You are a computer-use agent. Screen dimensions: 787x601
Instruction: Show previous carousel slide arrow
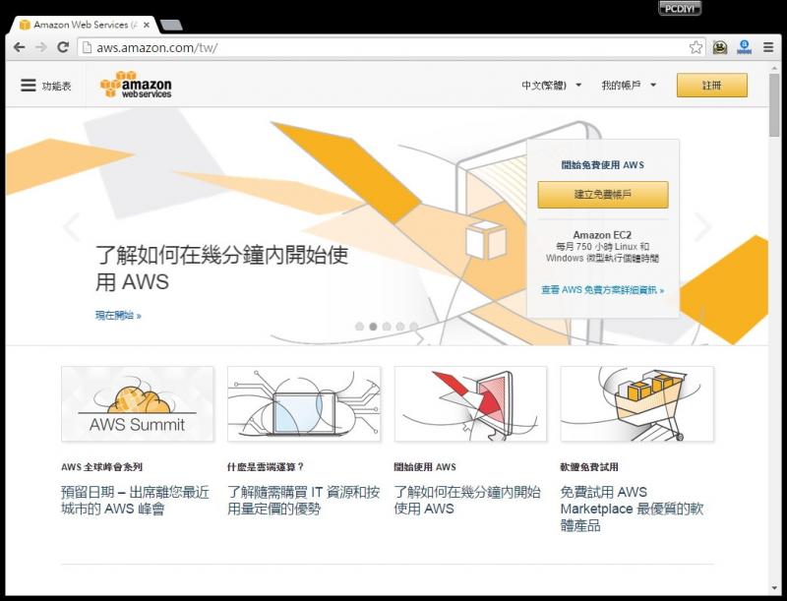[72, 227]
